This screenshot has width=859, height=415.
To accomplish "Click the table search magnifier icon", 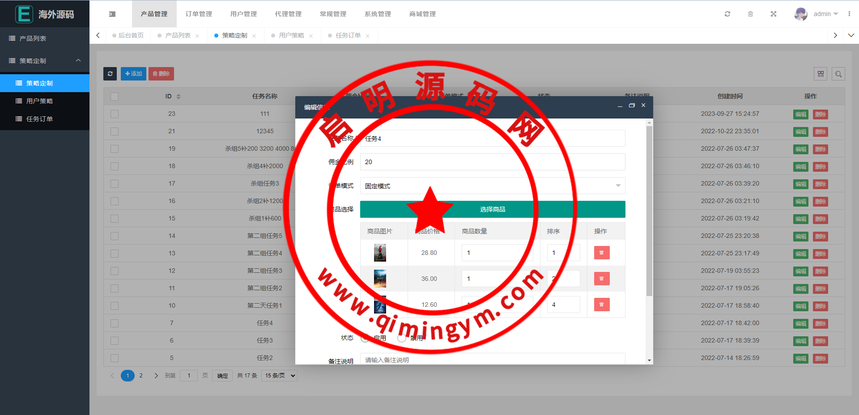I will pos(838,74).
